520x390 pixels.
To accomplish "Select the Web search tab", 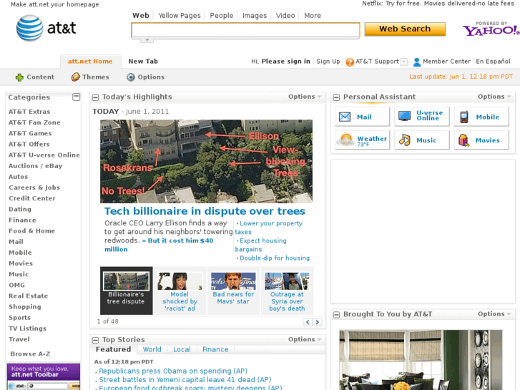I will point(141,16).
